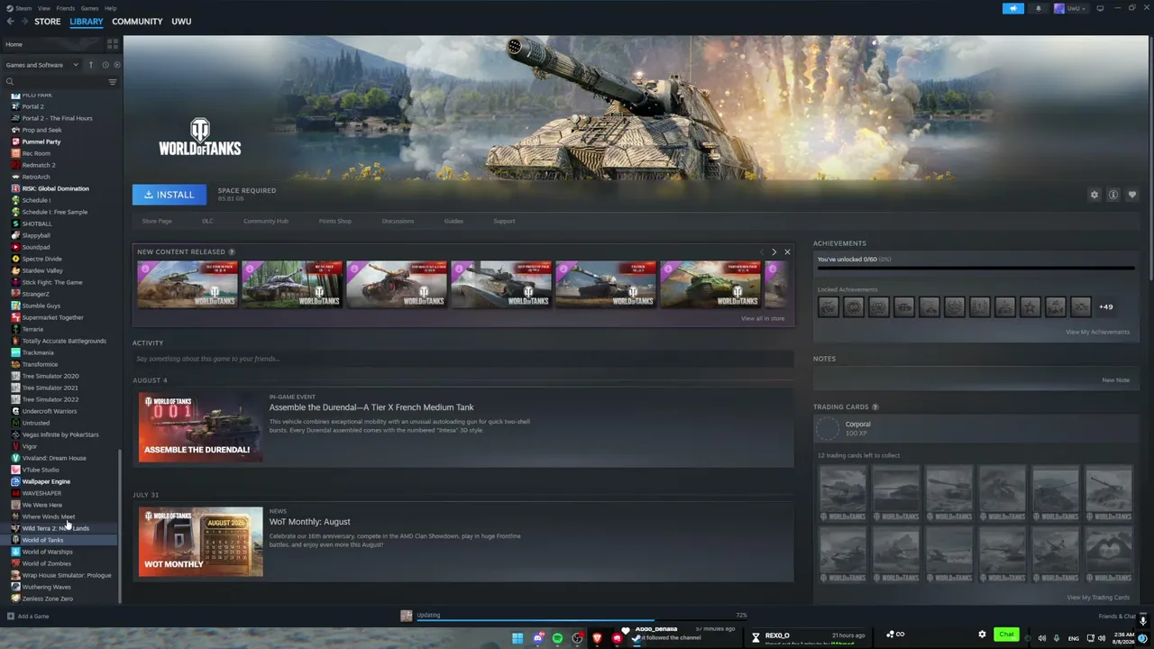Open the Discussions link
1154x649 pixels.
[x=398, y=221]
